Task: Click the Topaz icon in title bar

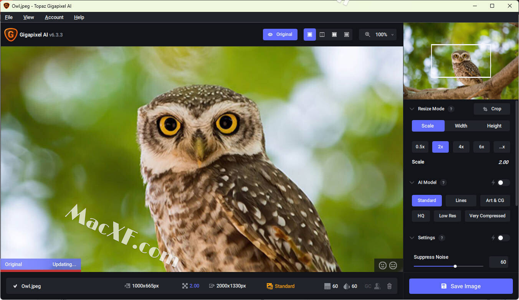Action: pyautogui.click(x=6, y=6)
